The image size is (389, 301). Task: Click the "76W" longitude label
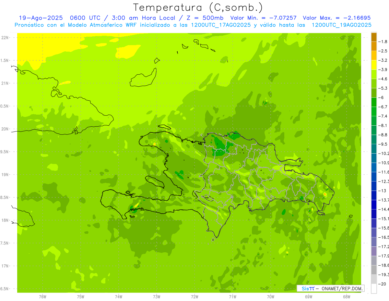[x=42, y=297]
